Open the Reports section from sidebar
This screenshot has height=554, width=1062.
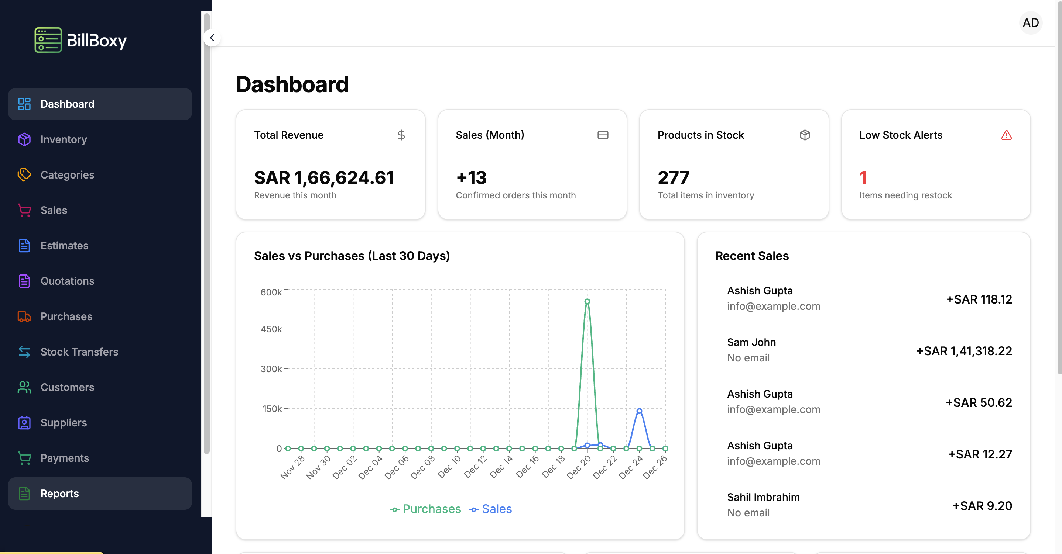click(x=60, y=494)
